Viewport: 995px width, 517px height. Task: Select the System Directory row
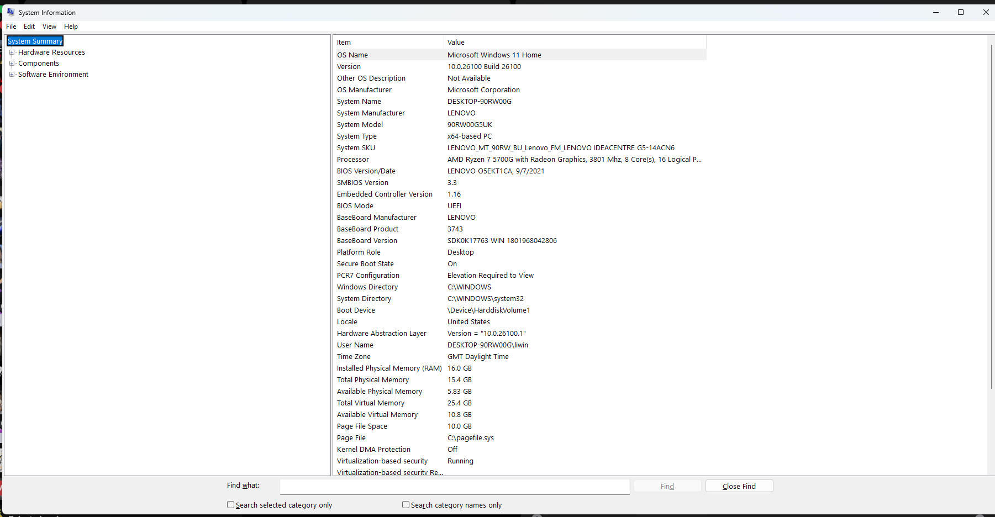click(x=521, y=299)
